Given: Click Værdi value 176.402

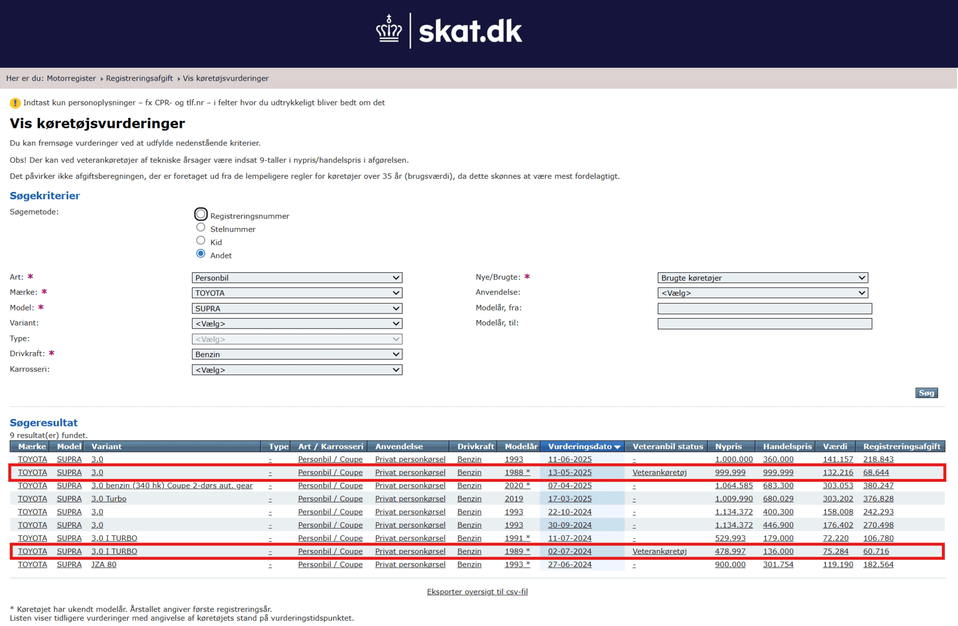Looking at the screenshot, I should point(838,525).
